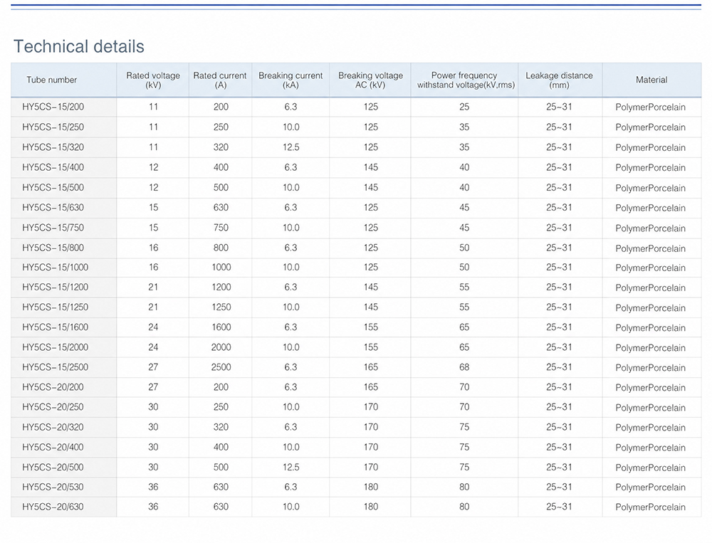Select "PolymerPorcelain" in the HY5CS-20/630 row
The image size is (712, 543).
click(x=650, y=507)
